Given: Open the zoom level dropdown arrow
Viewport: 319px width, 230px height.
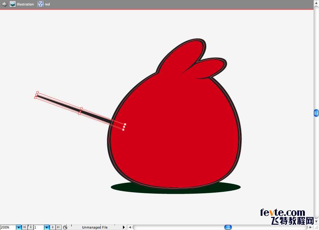Looking at the screenshot, I should pos(19,227).
